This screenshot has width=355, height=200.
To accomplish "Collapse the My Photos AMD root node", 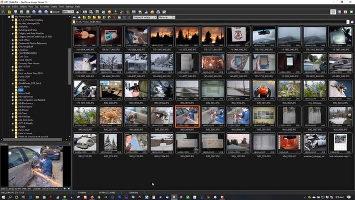I will click(9, 17).
